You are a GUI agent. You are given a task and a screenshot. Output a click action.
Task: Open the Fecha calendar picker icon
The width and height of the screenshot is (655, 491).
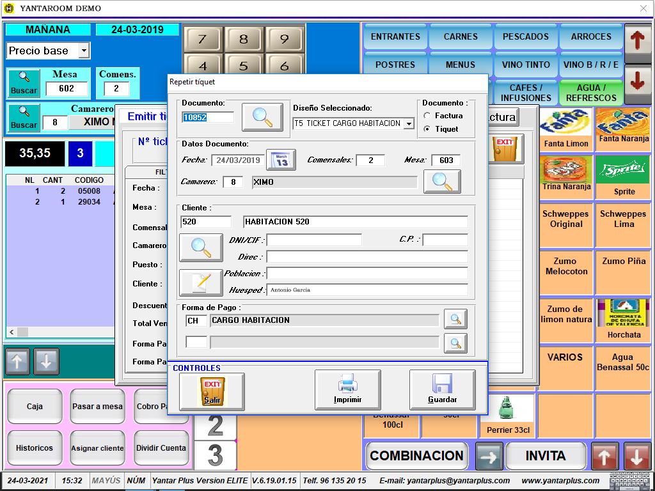coord(281,160)
